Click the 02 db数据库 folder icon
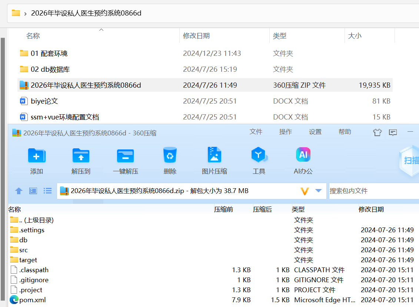The image size is (419, 307). tap(24, 69)
